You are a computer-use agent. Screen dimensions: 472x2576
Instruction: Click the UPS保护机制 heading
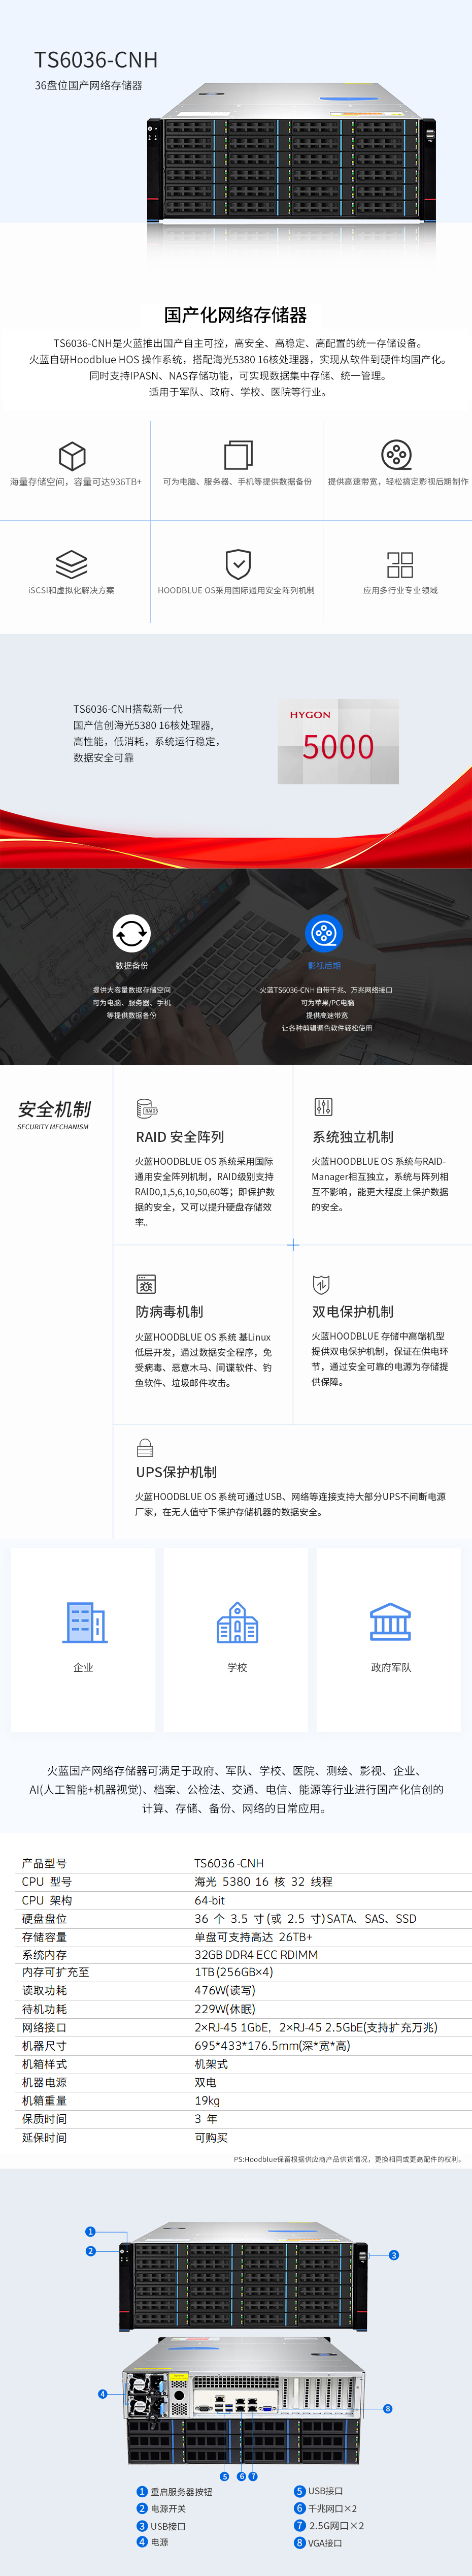tap(176, 1472)
